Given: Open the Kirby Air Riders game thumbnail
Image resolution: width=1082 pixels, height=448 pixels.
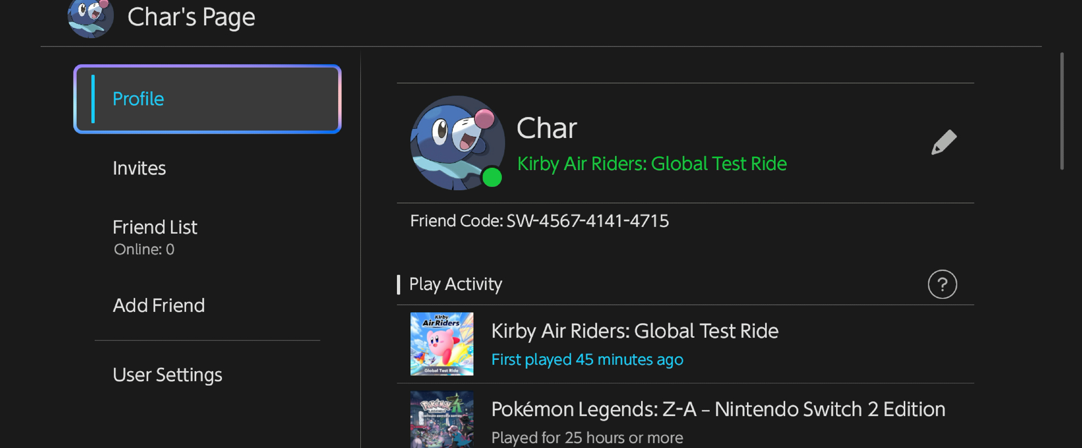Looking at the screenshot, I should (441, 344).
